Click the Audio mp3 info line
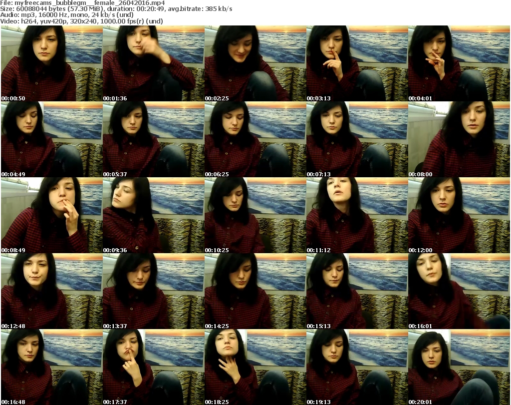Viewport: 511px width, 405px height. tap(67, 15)
